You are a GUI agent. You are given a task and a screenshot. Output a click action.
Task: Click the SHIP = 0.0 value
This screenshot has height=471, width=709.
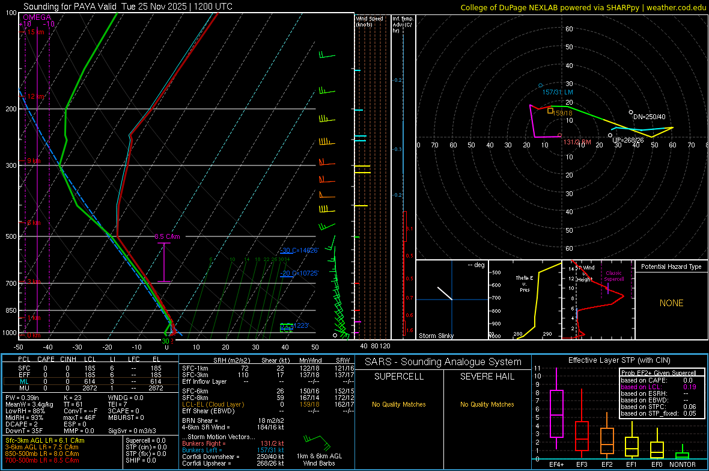pos(139,460)
